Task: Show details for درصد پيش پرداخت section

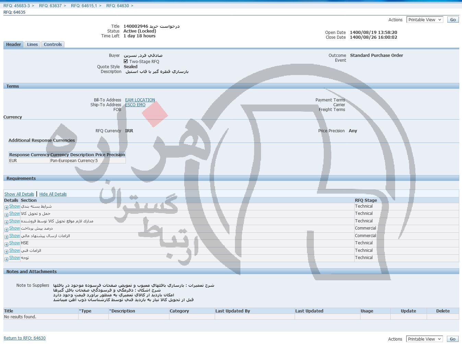Action: [x=14, y=228]
